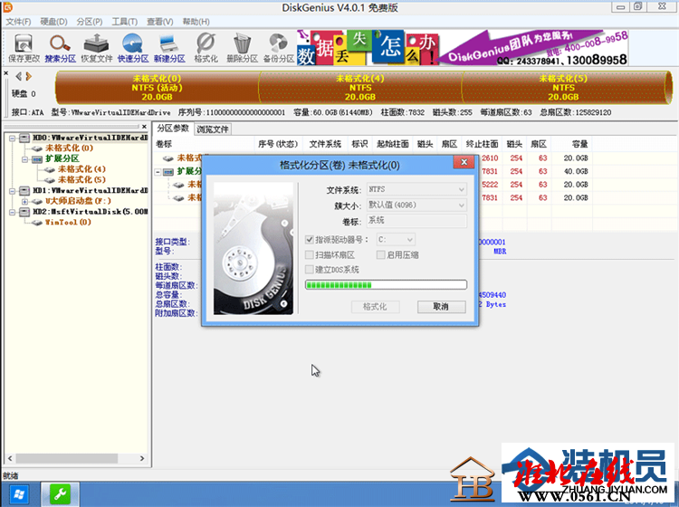Screen dimensions: 679x507
Task: Open the 硬盘(D) menu
Action: pyautogui.click(x=53, y=22)
